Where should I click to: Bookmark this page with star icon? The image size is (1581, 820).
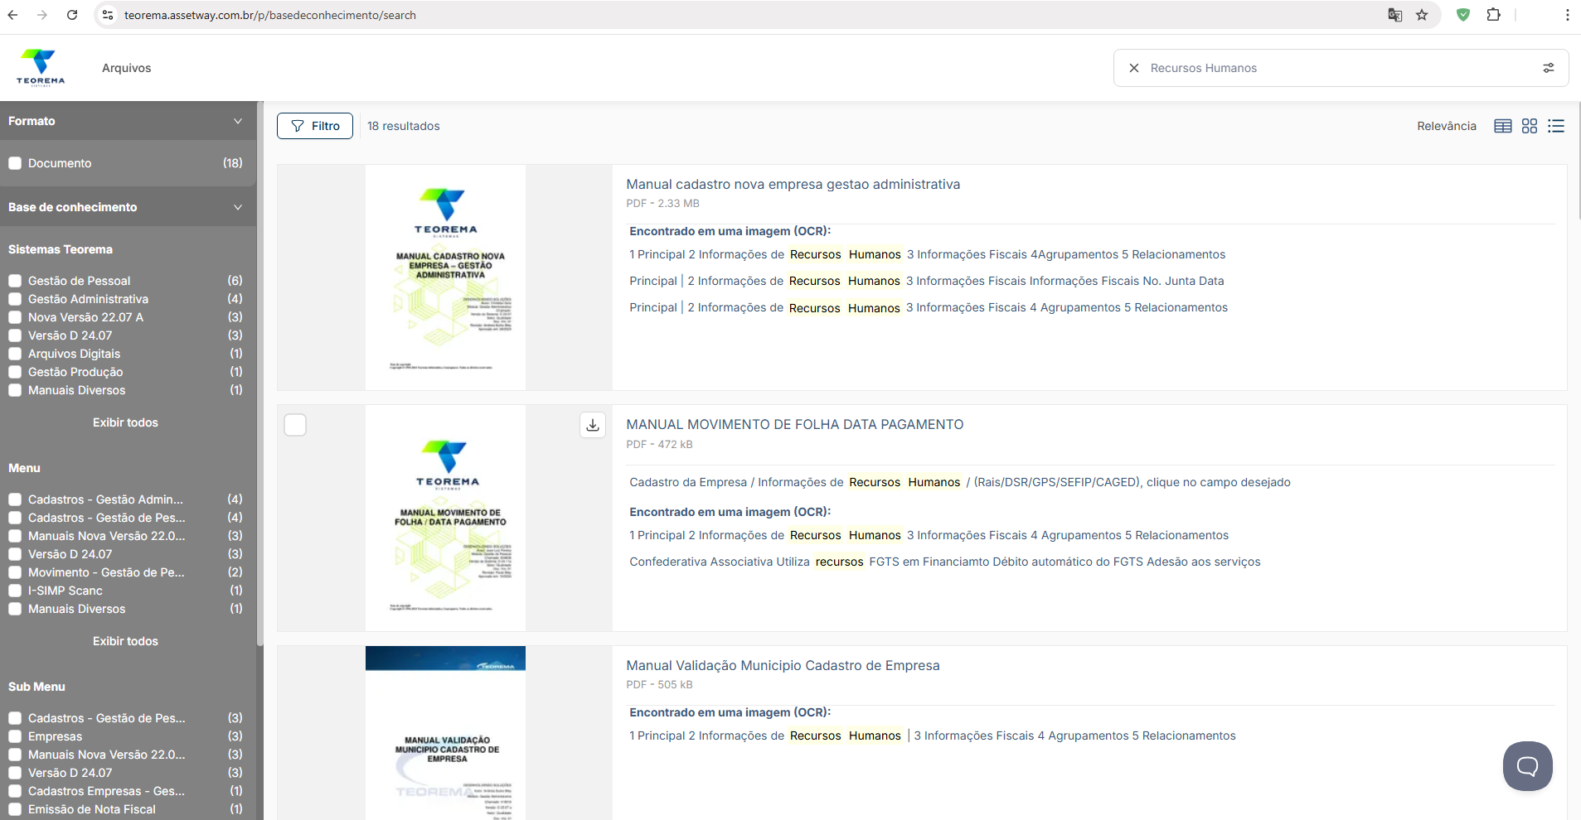1422,15
